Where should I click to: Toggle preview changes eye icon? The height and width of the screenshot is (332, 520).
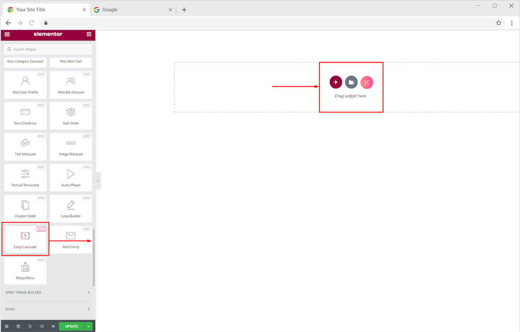[x=53, y=326]
